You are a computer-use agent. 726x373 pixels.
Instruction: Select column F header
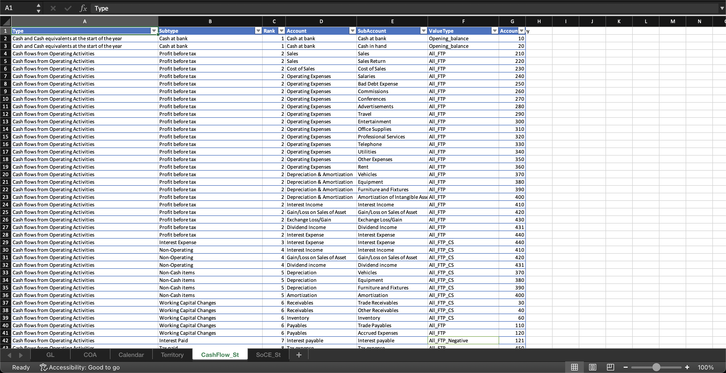(x=463, y=21)
